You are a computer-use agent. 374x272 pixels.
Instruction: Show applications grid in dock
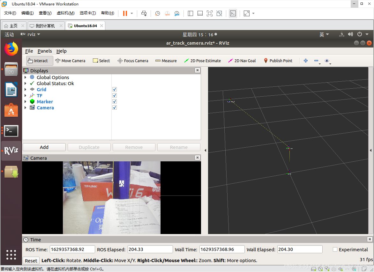pyautogui.click(x=11, y=255)
